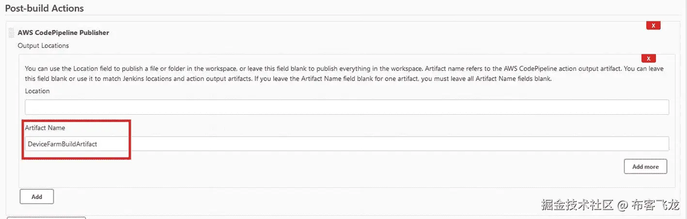
Task: Click the red highlight box border
Action: pyautogui.click(x=76, y=122)
